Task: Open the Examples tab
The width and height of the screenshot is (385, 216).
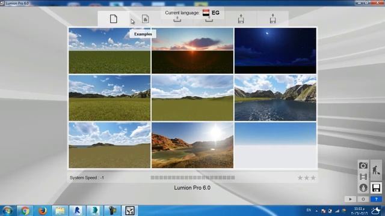Action: tap(146, 19)
